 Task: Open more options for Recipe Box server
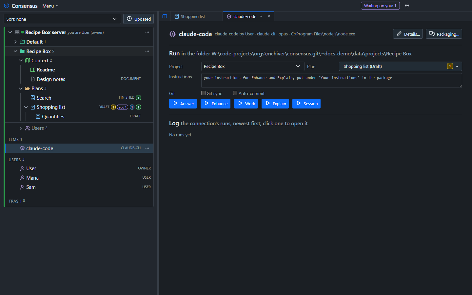[x=147, y=32]
